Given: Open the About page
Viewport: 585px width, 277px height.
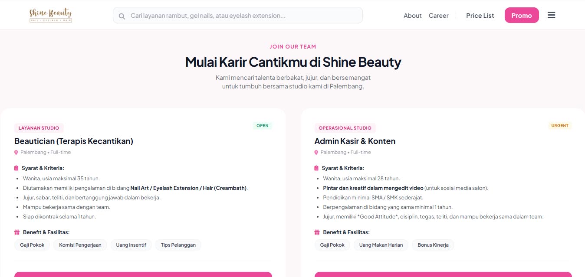Looking at the screenshot, I should pyautogui.click(x=412, y=16).
